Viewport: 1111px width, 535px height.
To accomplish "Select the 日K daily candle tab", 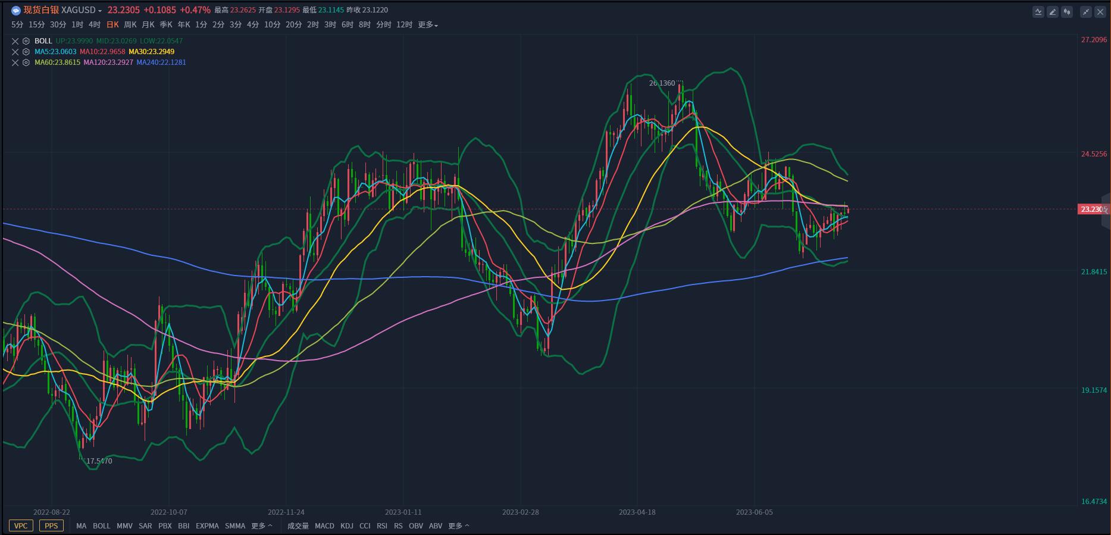I will [112, 25].
